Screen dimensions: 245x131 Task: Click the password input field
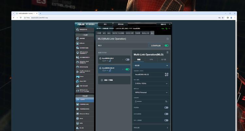[151, 102]
